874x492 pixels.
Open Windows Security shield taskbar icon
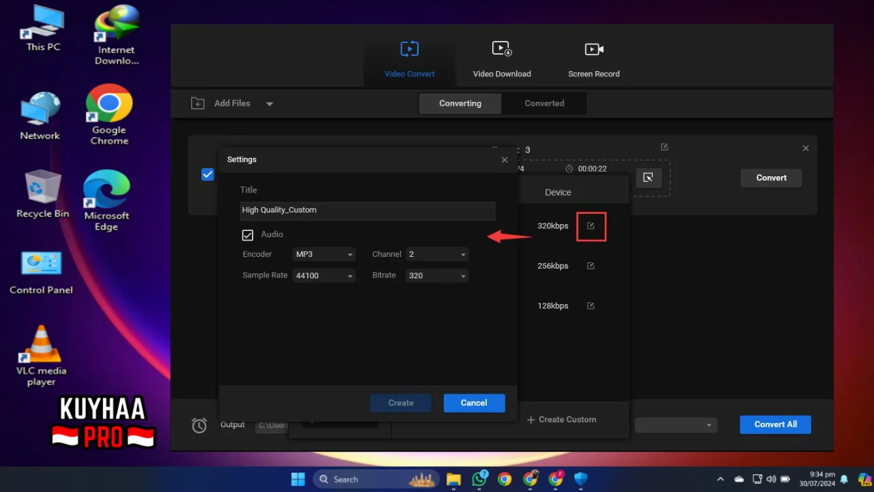(581, 479)
